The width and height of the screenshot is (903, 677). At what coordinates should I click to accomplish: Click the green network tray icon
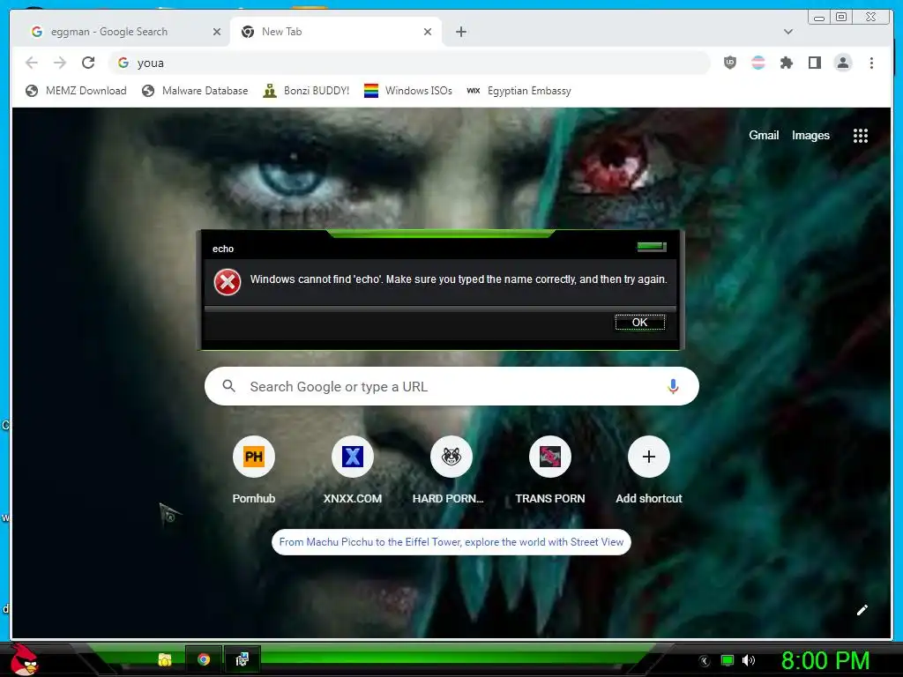[728, 660]
